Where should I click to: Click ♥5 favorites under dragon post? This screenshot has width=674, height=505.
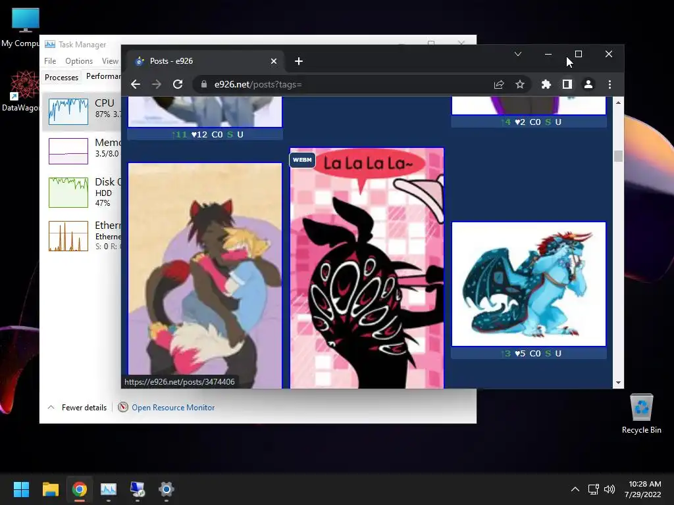[520, 353]
